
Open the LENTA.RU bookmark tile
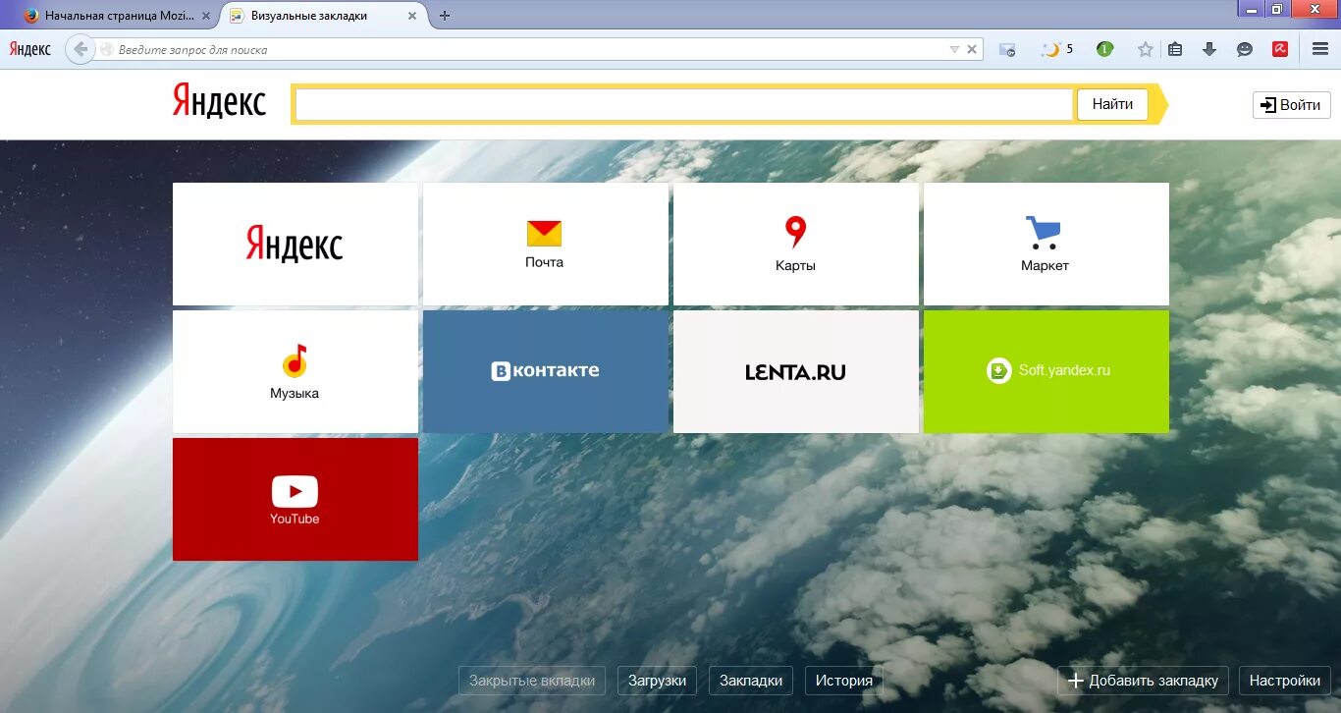(x=796, y=371)
